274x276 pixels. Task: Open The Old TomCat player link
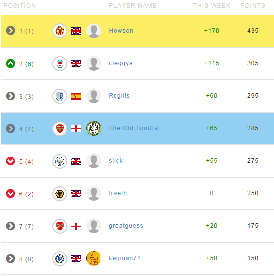pos(134,128)
